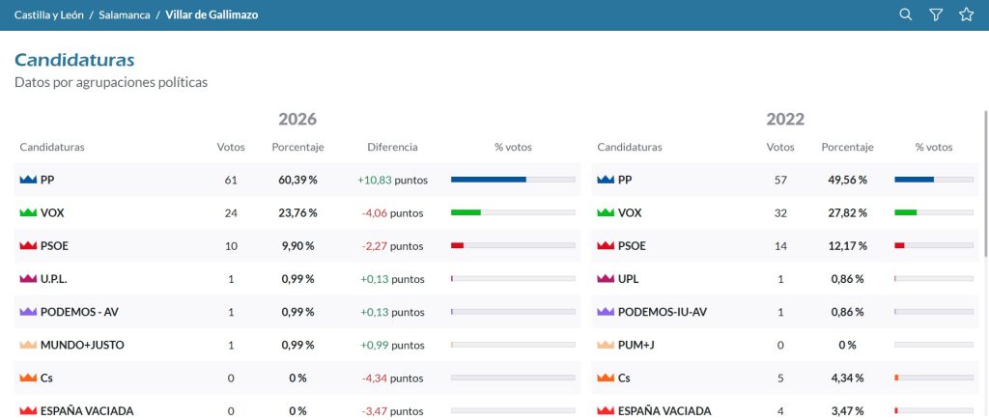Click the UPL crown icon in 2022

coord(606,279)
